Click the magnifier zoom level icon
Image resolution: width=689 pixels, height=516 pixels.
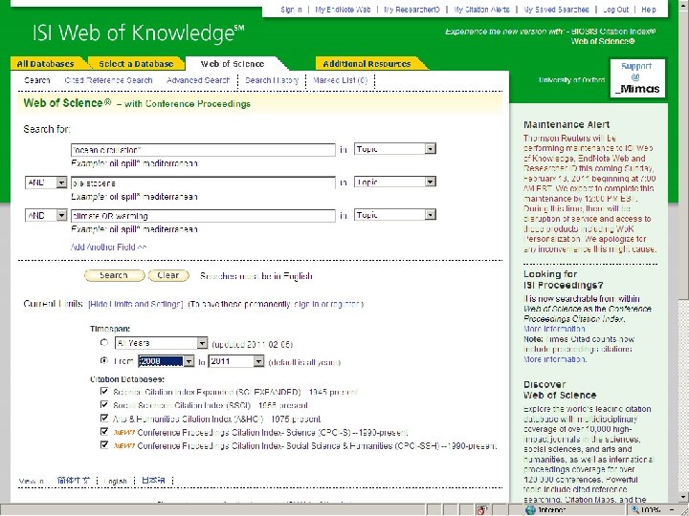tap(634, 510)
